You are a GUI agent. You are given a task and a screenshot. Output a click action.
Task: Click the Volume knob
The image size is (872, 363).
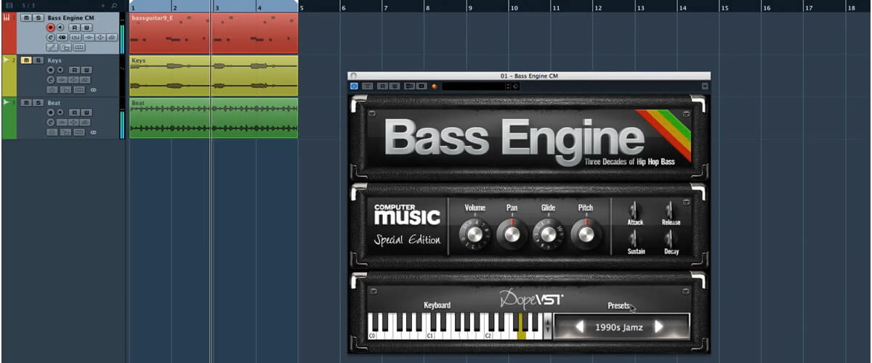tap(475, 234)
